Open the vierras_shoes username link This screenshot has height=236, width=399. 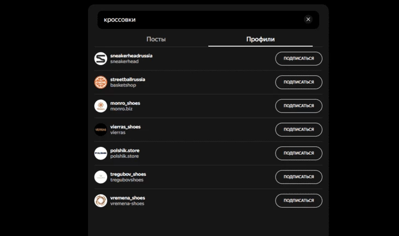point(126,127)
